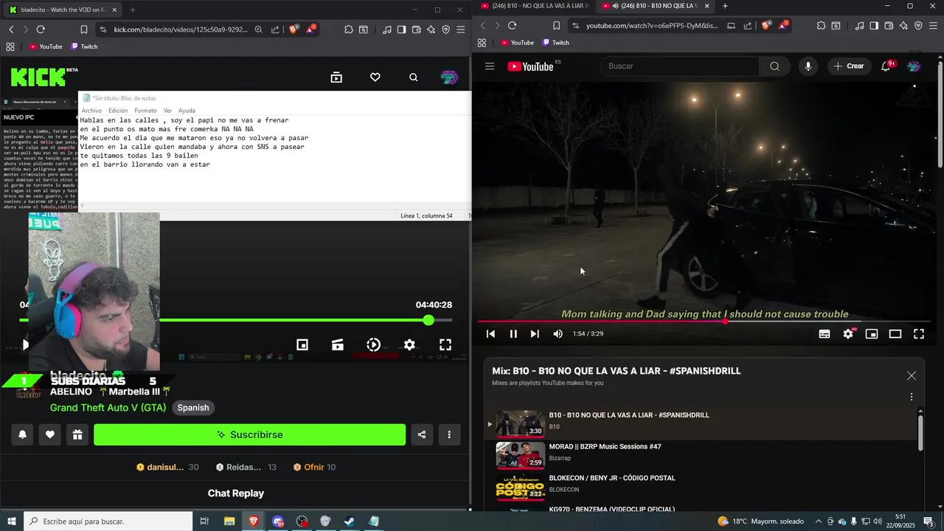Reload the YouTube page
Viewport: 944px width, 531px height.
click(x=512, y=25)
